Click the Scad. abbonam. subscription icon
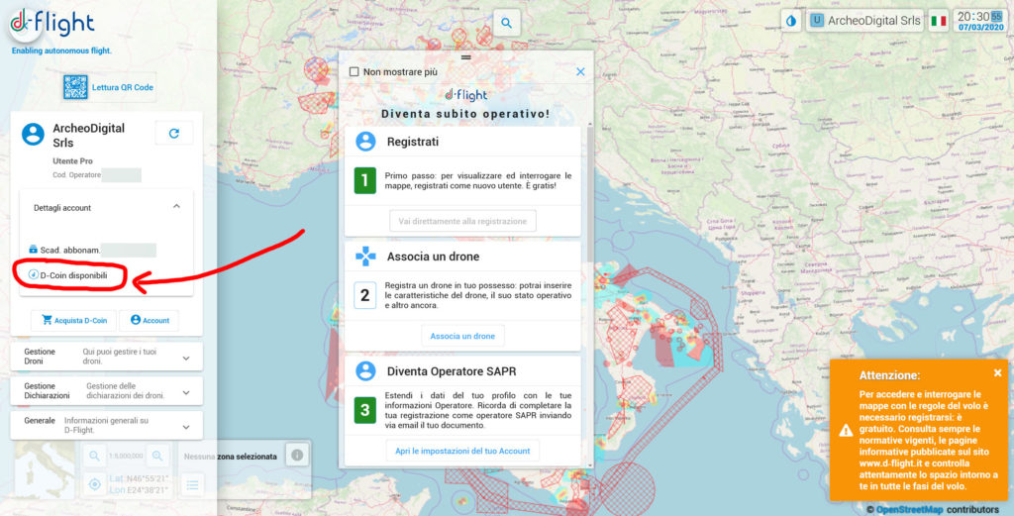Screen dimensions: 1014x516 34,249
